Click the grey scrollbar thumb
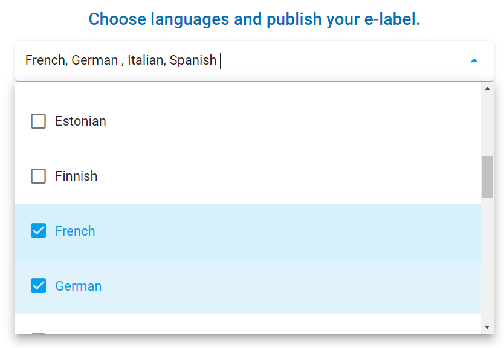Viewport: 504px width, 348px height. click(x=487, y=176)
